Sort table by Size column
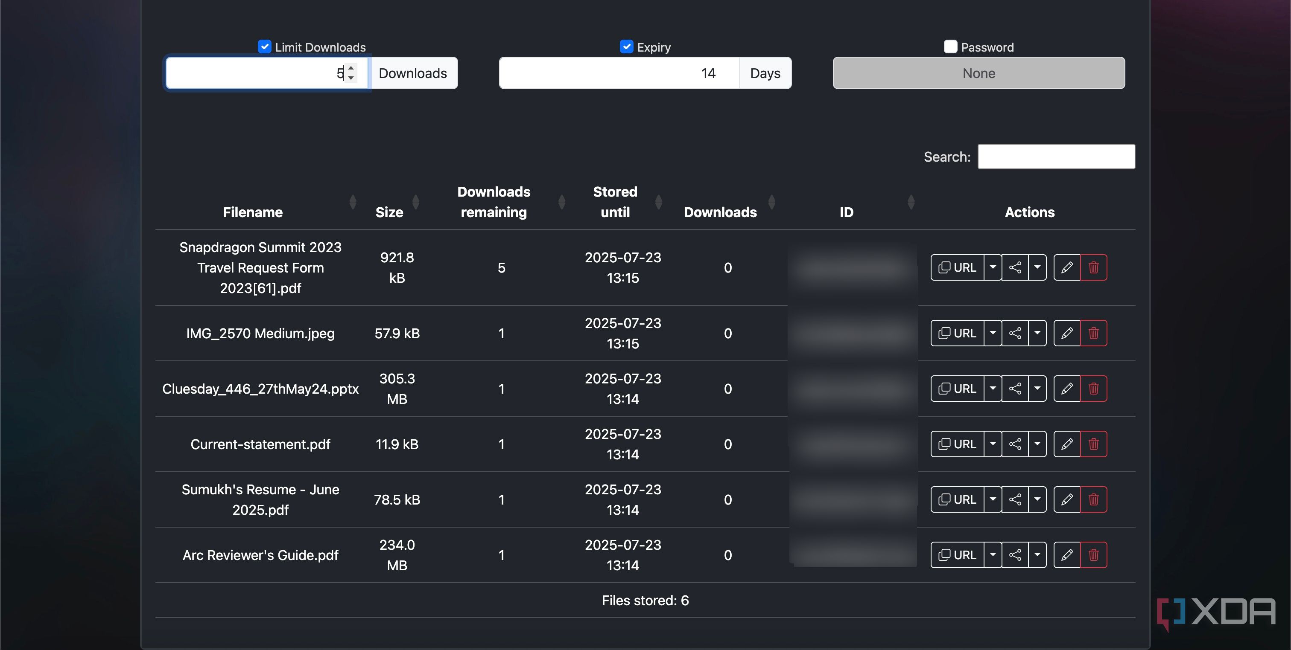Image resolution: width=1291 pixels, height=650 pixels. (415, 202)
